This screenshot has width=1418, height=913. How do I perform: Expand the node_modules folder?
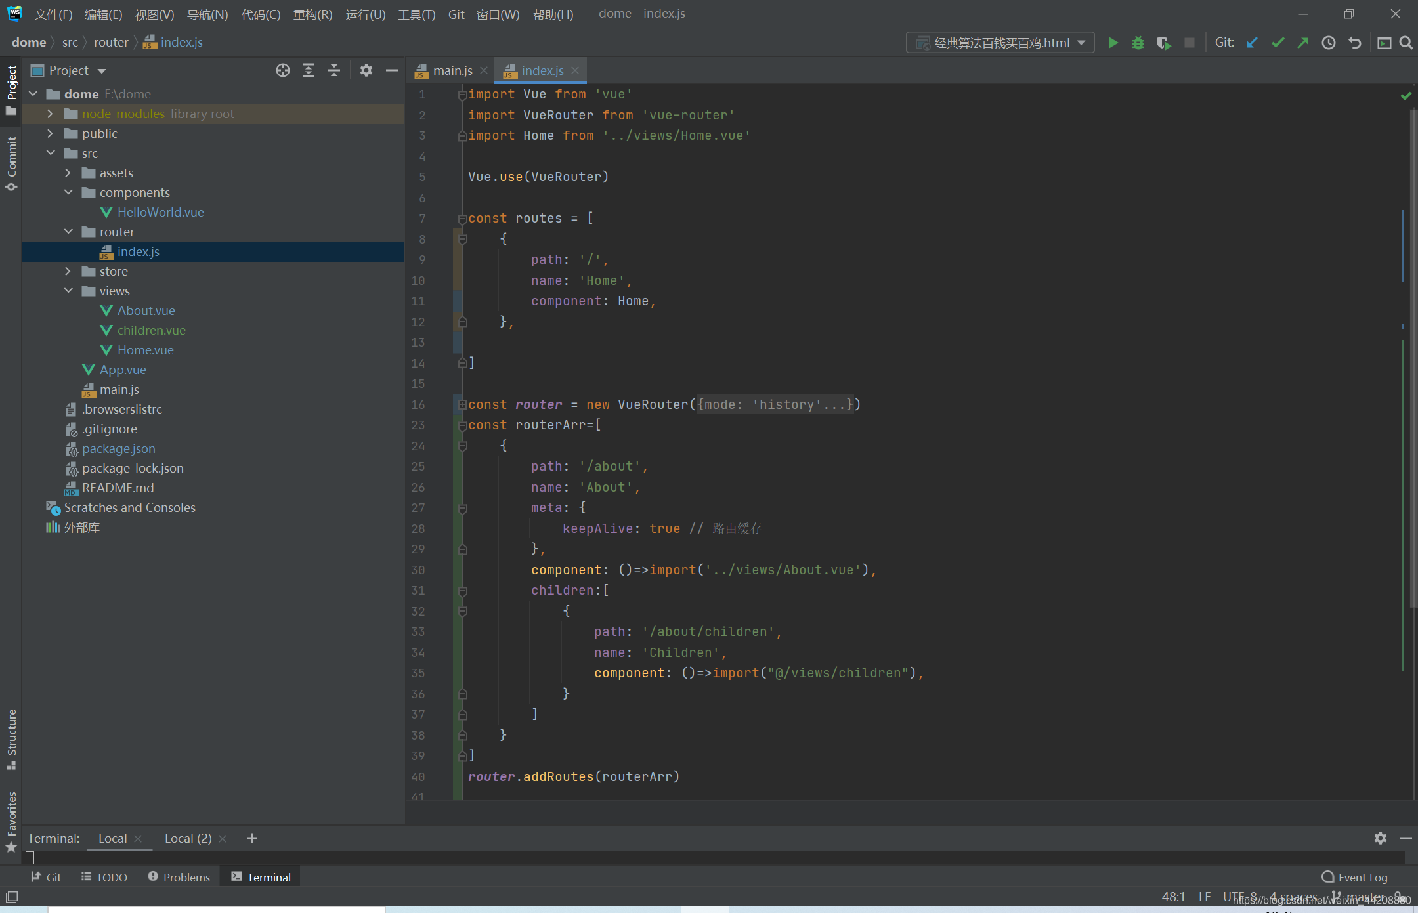(x=50, y=114)
